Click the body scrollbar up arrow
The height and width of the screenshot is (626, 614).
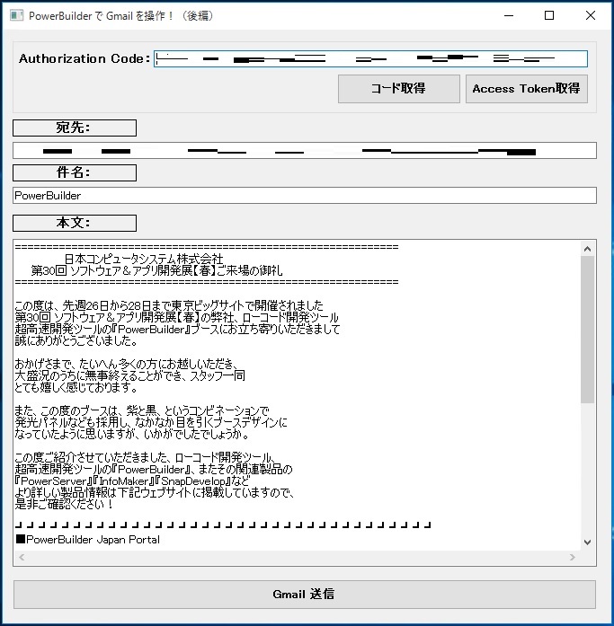(587, 249)
